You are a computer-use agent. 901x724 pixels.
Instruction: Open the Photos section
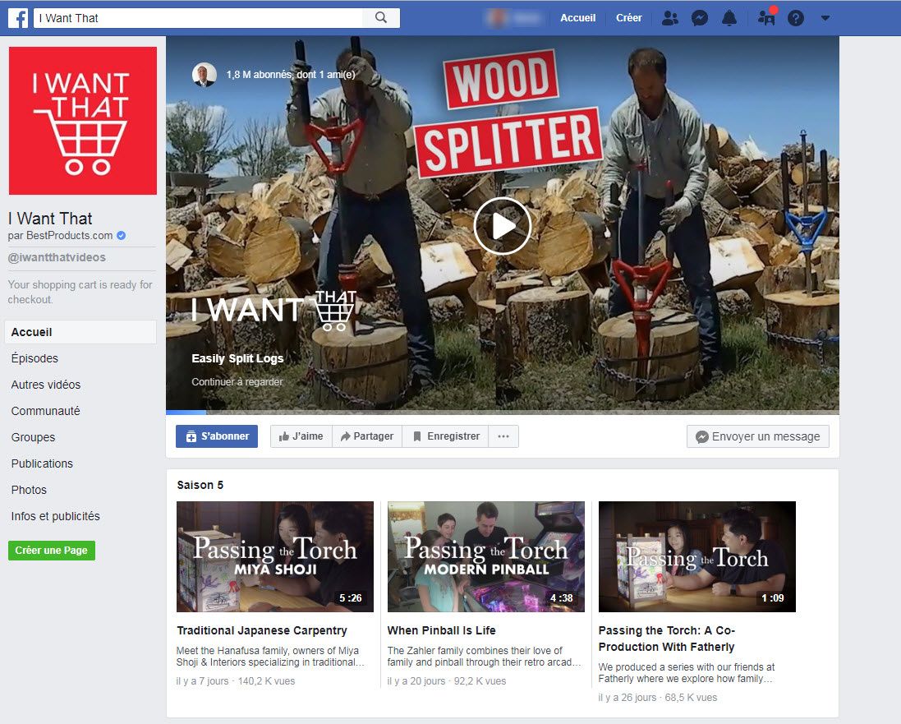tap(29, 490)
